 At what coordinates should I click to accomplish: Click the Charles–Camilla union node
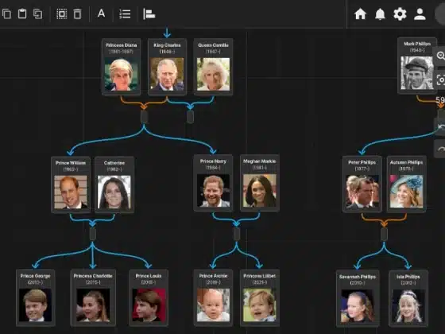(190, 117)
